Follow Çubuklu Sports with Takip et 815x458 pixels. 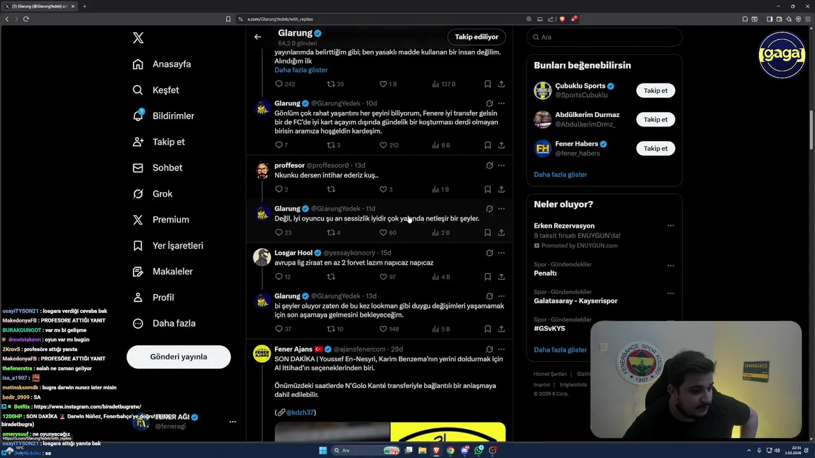[655, 91]
